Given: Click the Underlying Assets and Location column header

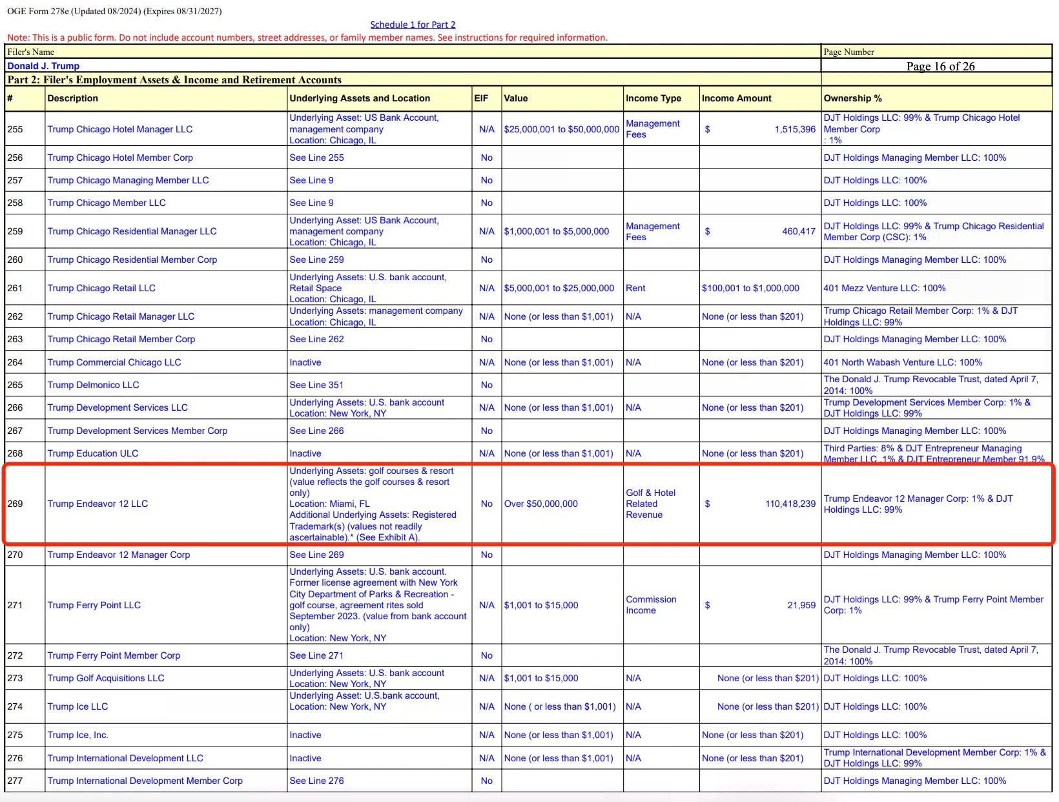Looking at the screenshot, I should tap(360, 98).
